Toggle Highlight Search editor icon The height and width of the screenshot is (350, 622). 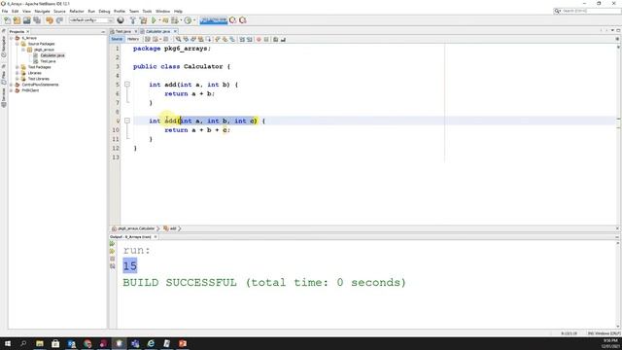[201, 39]
